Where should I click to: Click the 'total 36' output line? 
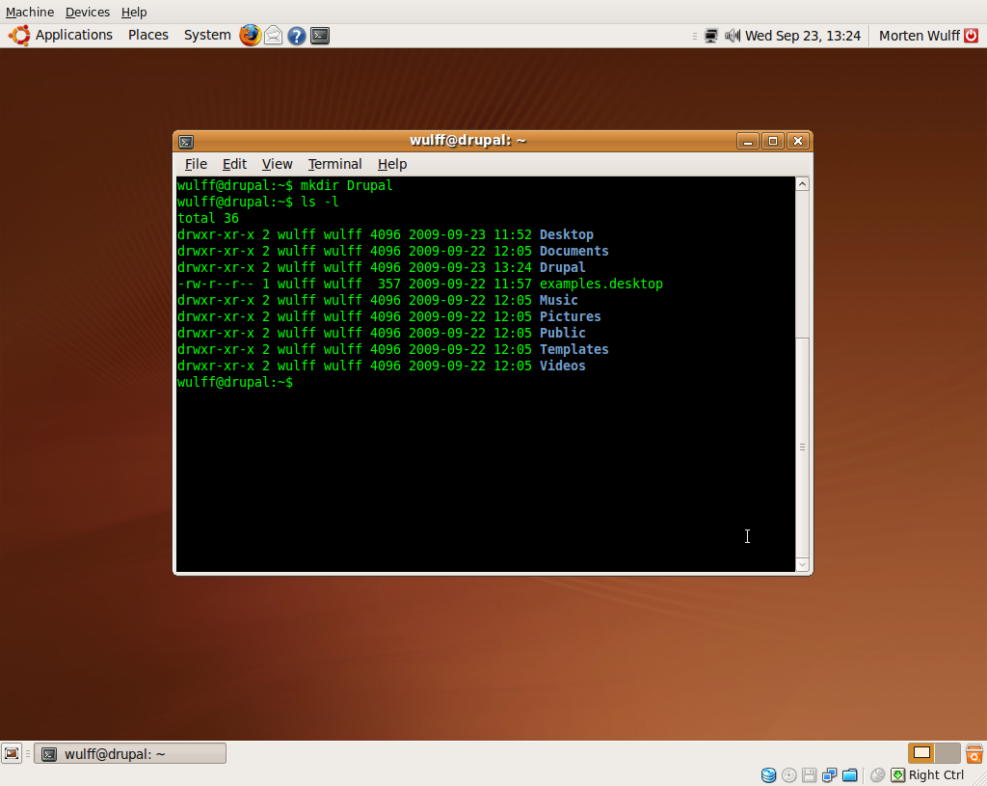click(x=208, y=219)
